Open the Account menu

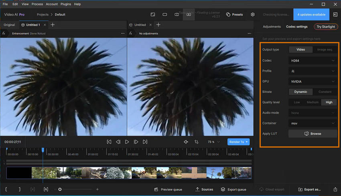52,4
